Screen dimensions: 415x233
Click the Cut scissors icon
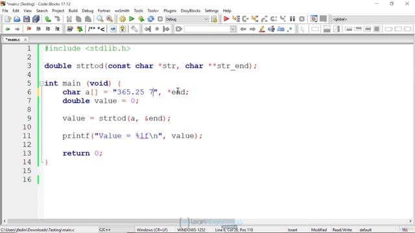pyautogui.click(x=69, y=19)
